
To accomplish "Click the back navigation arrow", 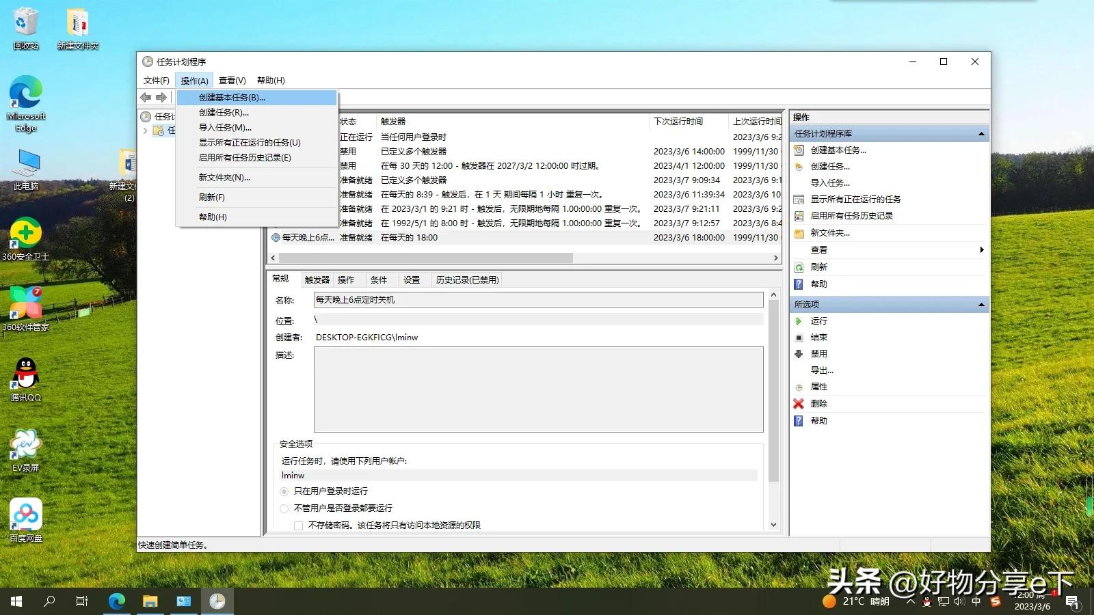I will coord(145,97).
